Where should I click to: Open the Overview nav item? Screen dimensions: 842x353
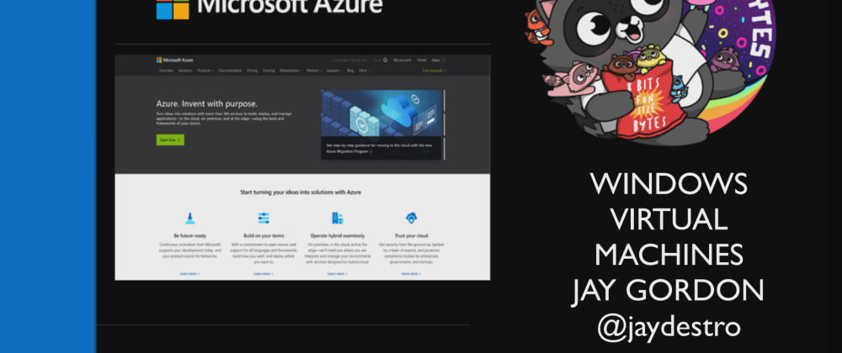166,71
